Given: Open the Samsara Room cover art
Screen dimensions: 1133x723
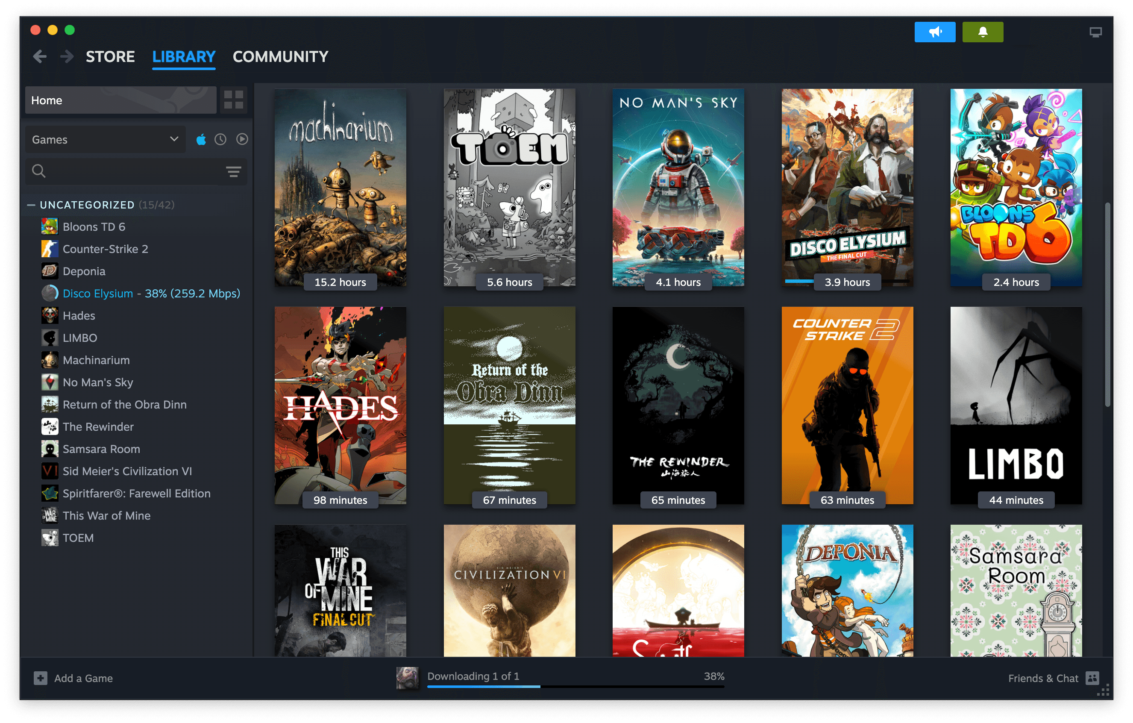Looking at the screenshot, I should [x=1016, y=591].
